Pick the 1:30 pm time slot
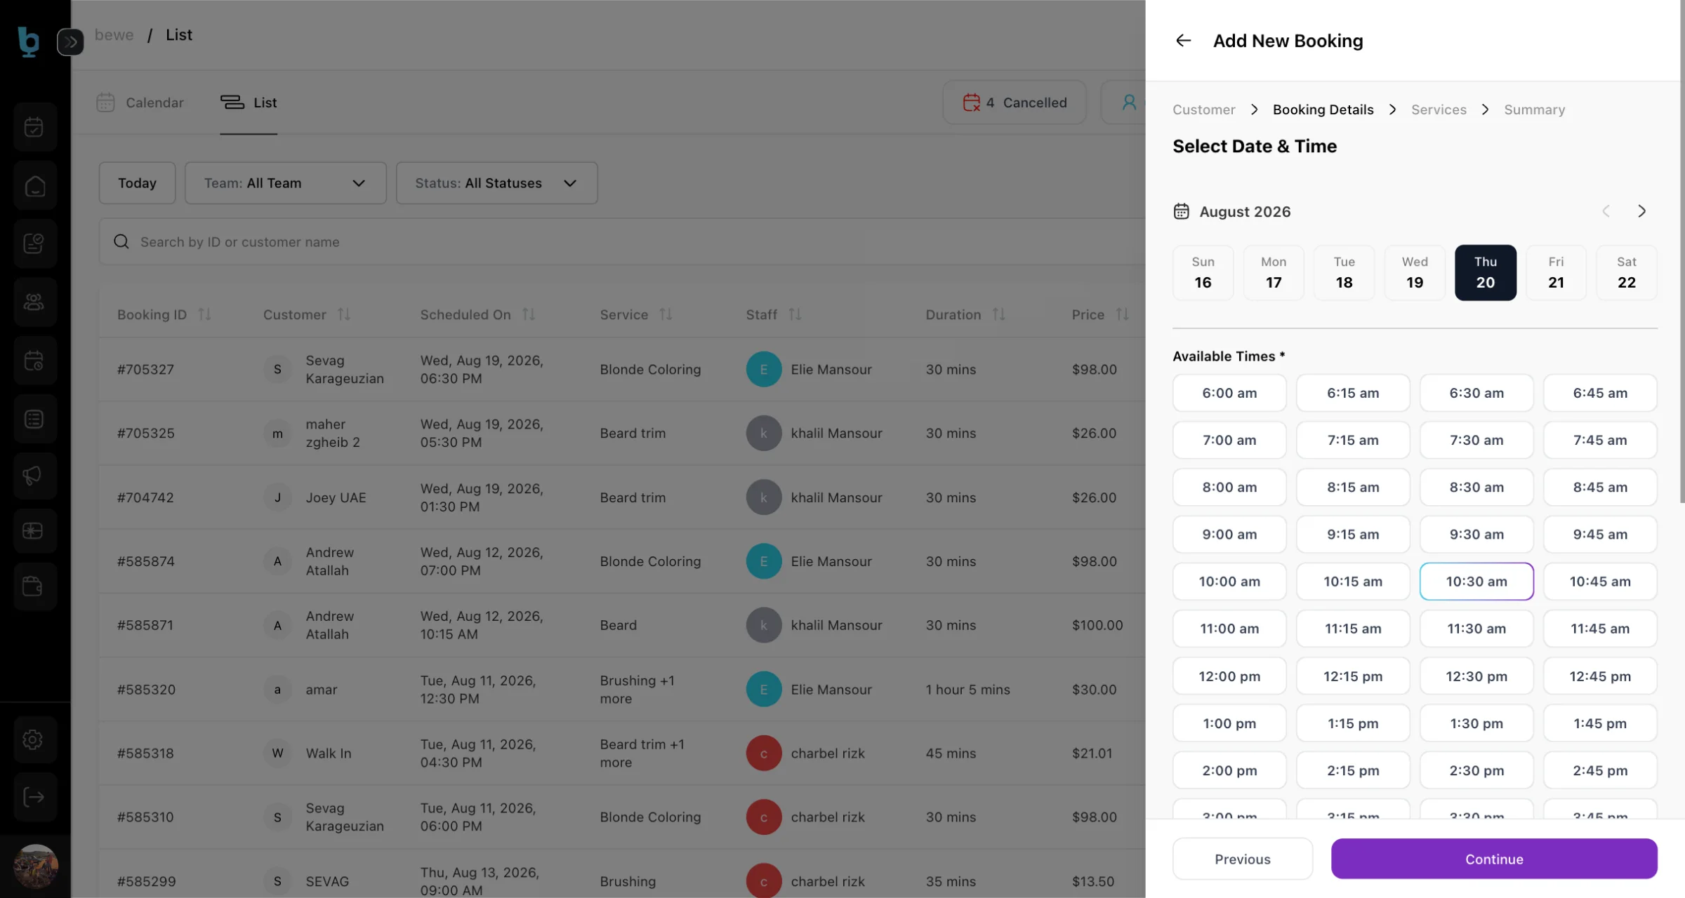 (1476, 723)
